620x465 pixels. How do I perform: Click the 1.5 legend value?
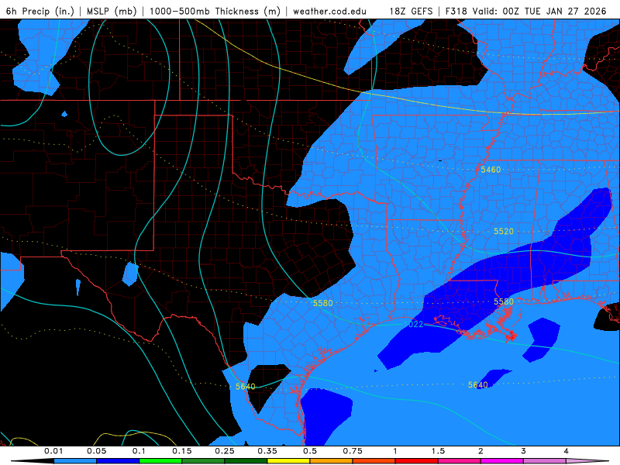click(438, 451)
